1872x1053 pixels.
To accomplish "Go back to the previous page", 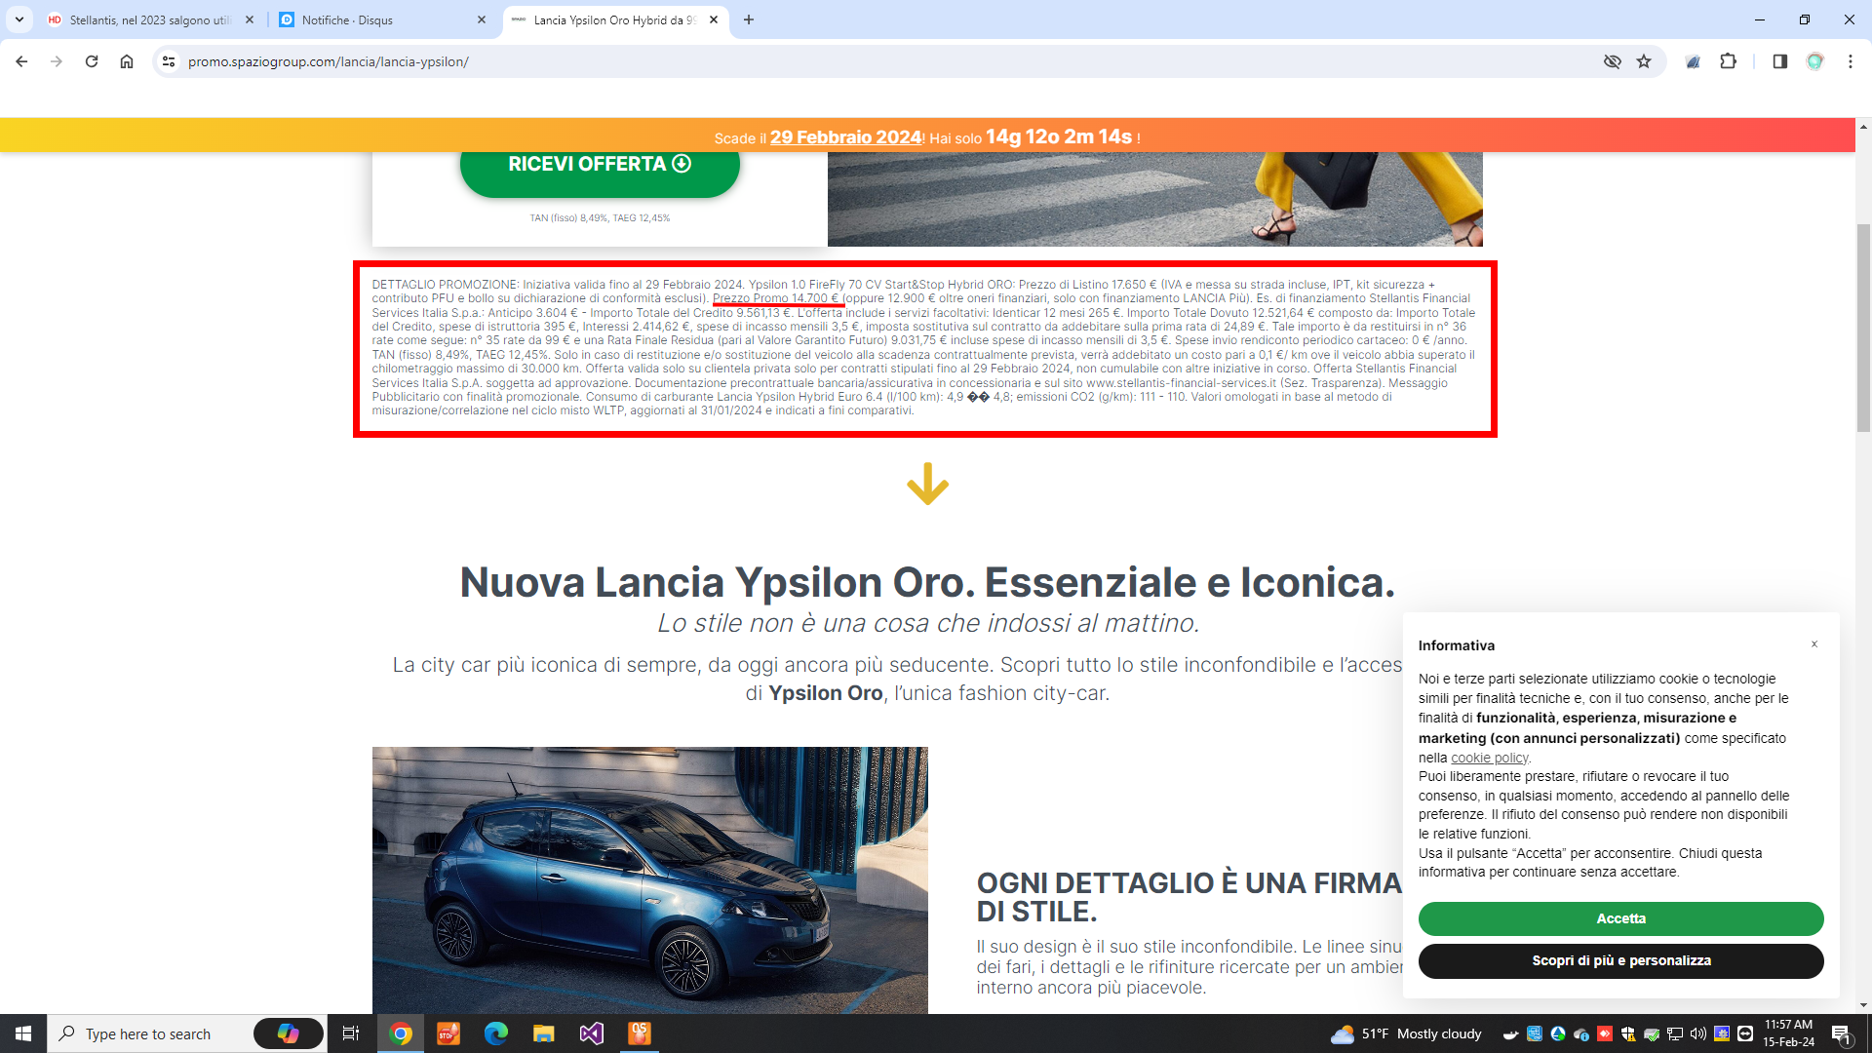I will [x=21, y=61].
